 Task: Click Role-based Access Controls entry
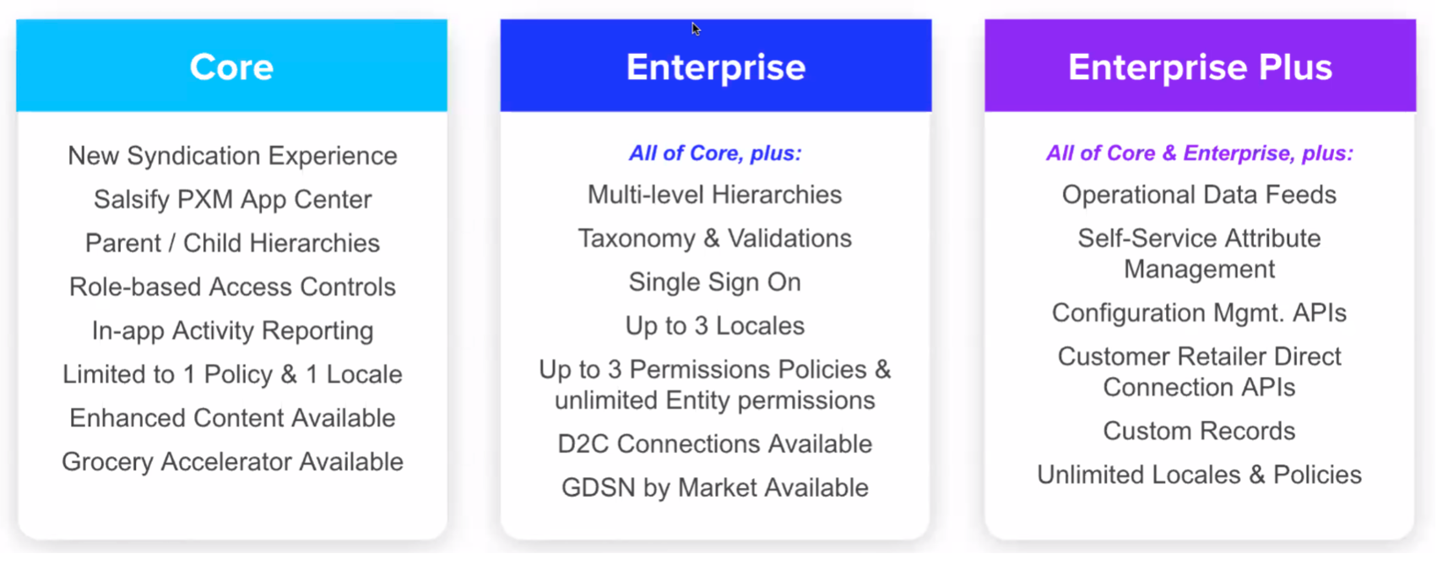click(232, 287)
